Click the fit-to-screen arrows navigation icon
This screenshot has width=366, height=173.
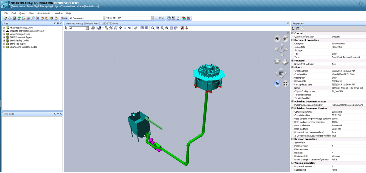pyautogui.click(x=285, y=84)
